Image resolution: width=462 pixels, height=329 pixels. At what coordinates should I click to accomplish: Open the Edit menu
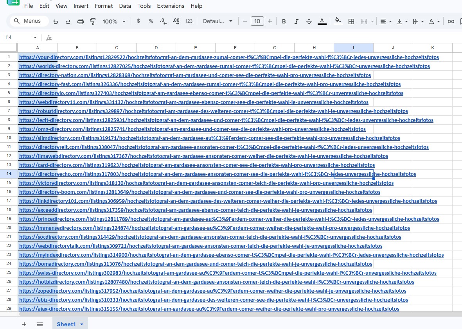pos(44,6)
